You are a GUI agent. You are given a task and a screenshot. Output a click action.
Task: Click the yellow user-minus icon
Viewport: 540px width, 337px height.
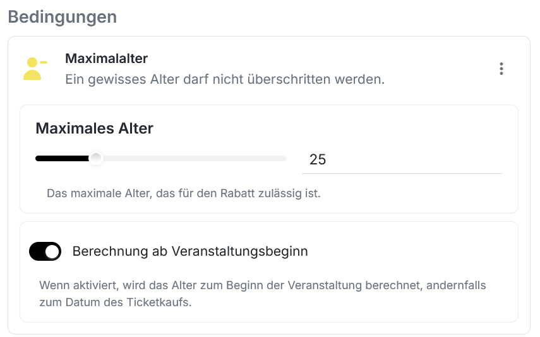pyautogui.click(x=35, y=69)
